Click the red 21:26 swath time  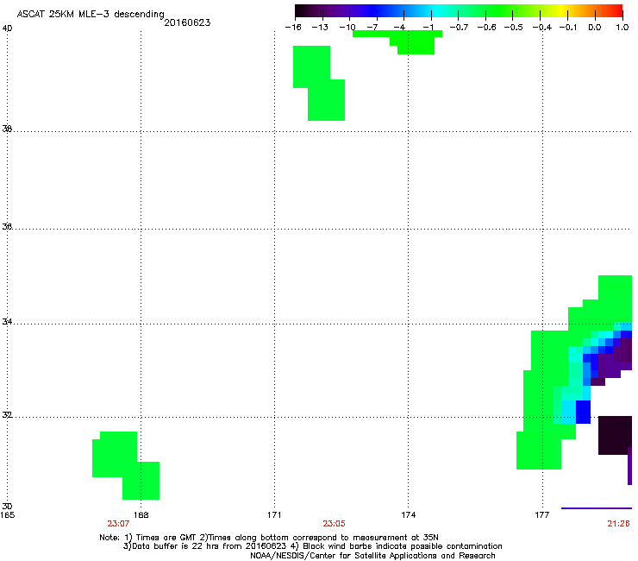[618, 524]
